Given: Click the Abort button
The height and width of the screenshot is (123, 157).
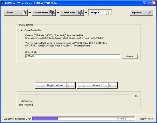Looking at the screenshot, I should click(97, 85).
